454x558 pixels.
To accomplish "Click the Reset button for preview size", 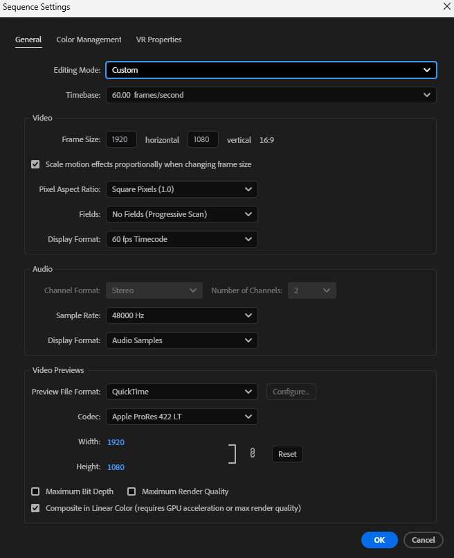I will click(287, 453).
